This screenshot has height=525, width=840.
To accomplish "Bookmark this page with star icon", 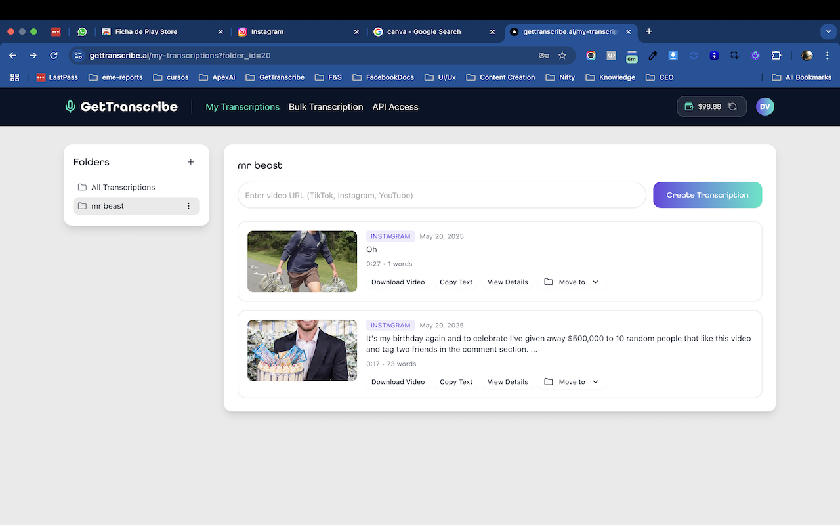I will 562,56.
